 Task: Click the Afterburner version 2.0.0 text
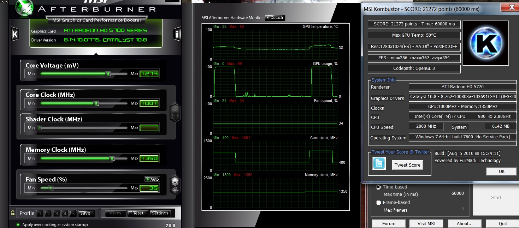pos(170,225)
